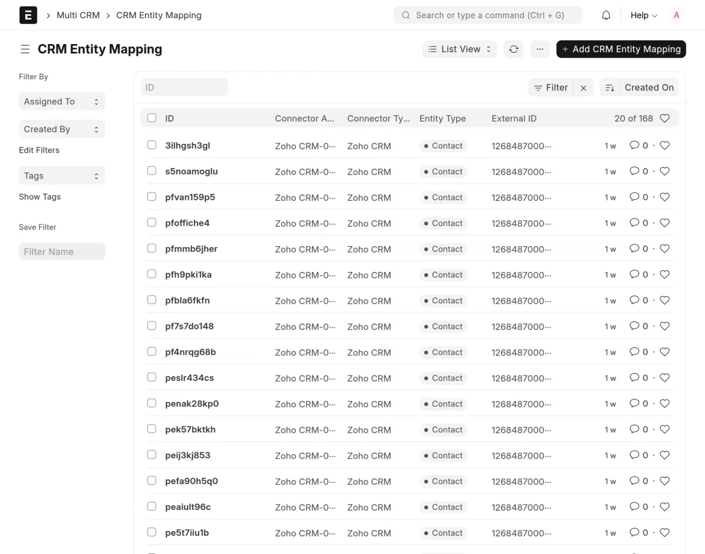Focus the ID filter field

[x=184, y=88]
